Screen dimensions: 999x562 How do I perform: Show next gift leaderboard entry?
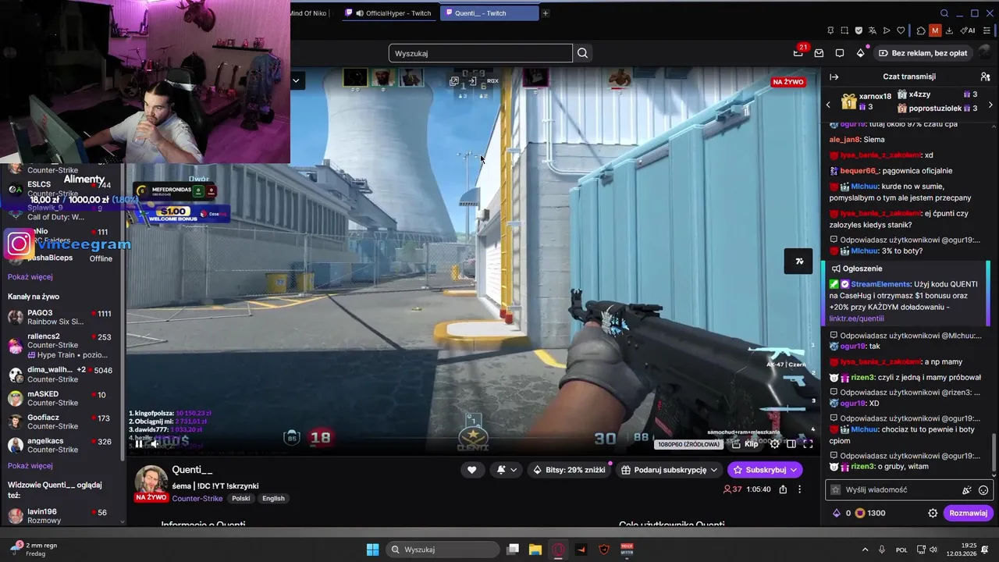990,105
